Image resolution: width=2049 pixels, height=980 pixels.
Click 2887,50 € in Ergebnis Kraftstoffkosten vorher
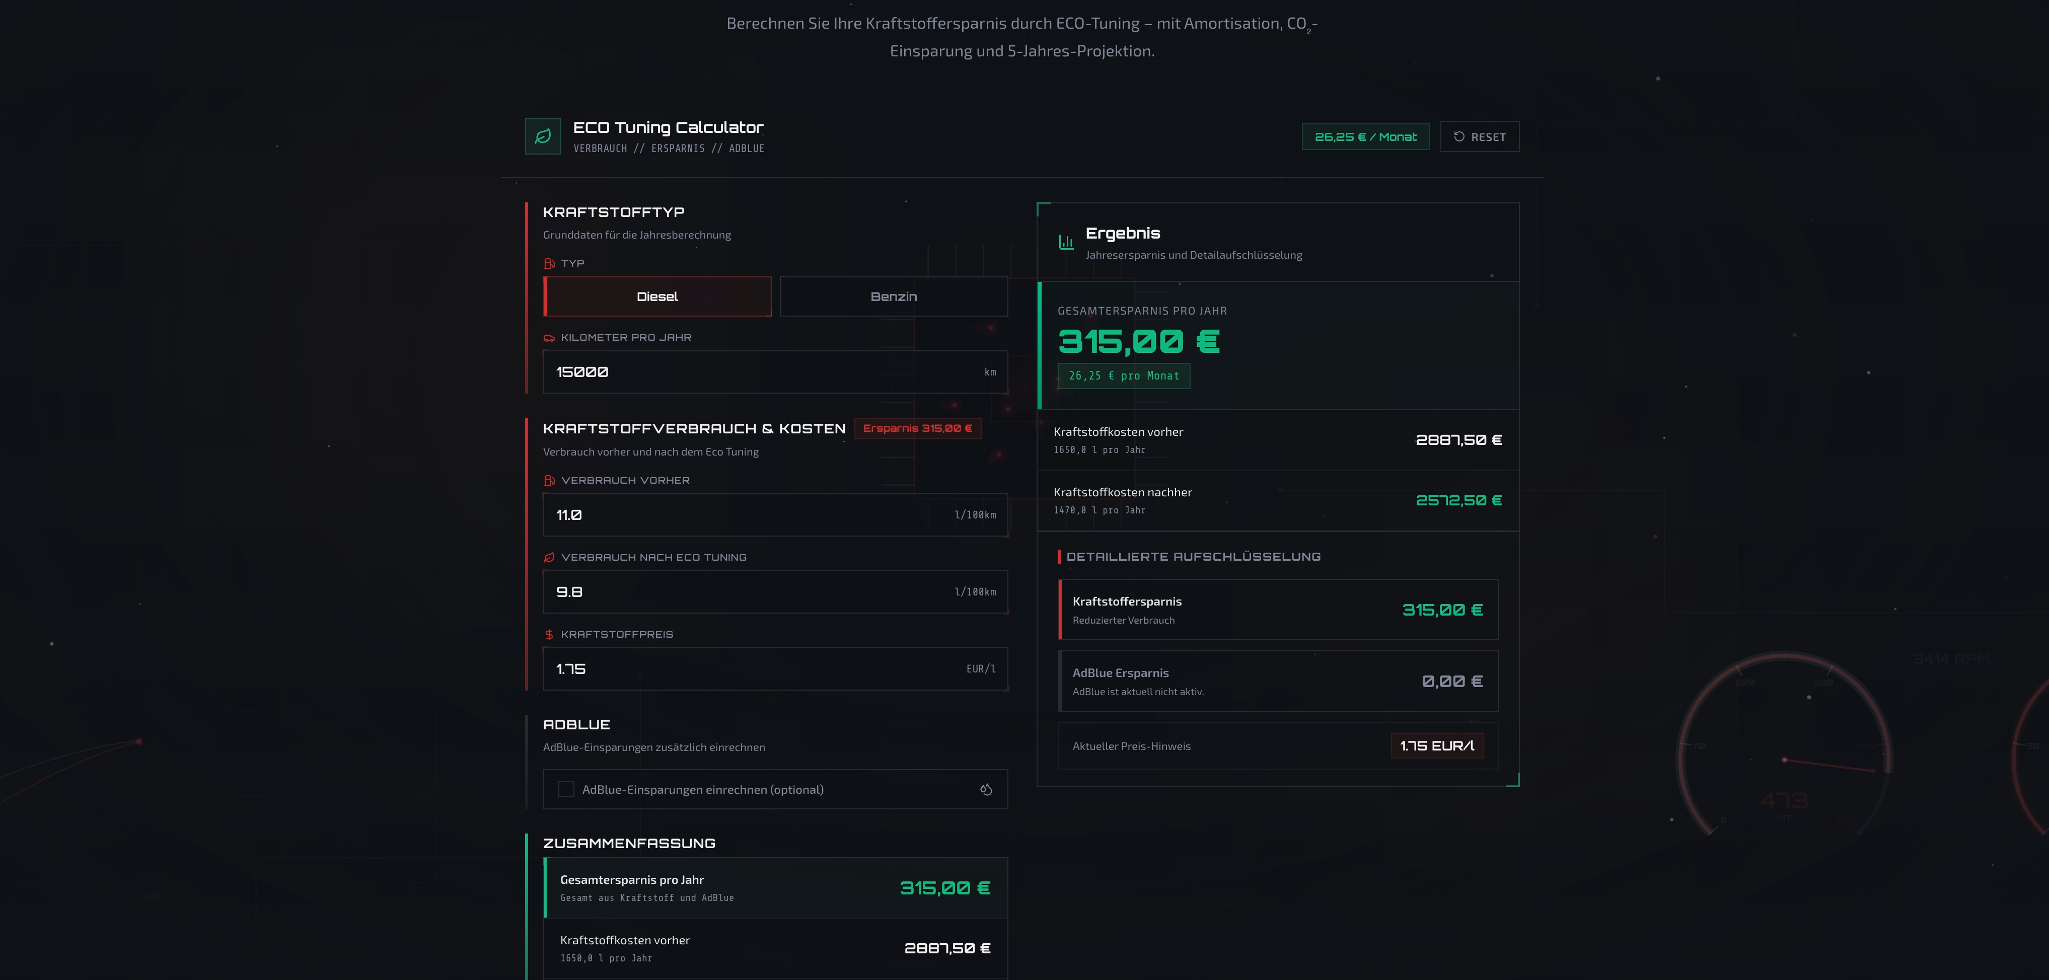tap(1458, 440)
